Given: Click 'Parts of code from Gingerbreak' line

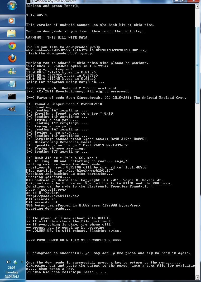Looking at the screenshot, I should click(106, 98).
